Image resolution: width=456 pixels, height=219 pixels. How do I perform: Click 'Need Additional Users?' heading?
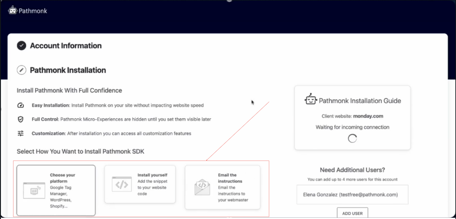point(352,170)
